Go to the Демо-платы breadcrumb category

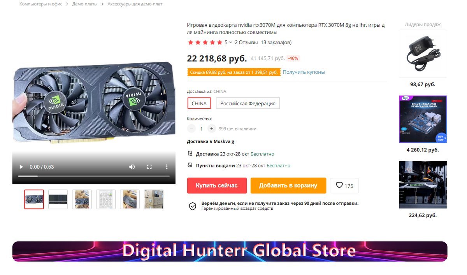coord(85,4)
